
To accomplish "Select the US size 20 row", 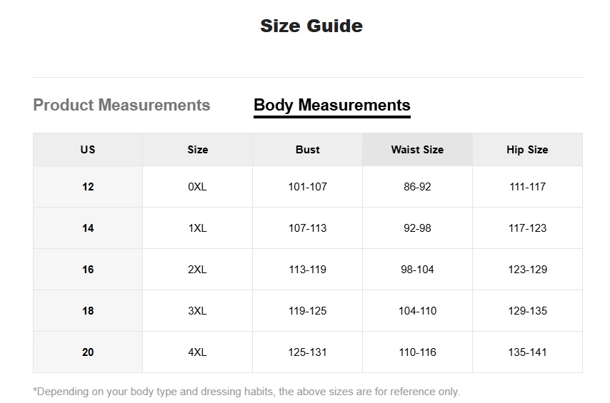I will (x=308, y=352).
